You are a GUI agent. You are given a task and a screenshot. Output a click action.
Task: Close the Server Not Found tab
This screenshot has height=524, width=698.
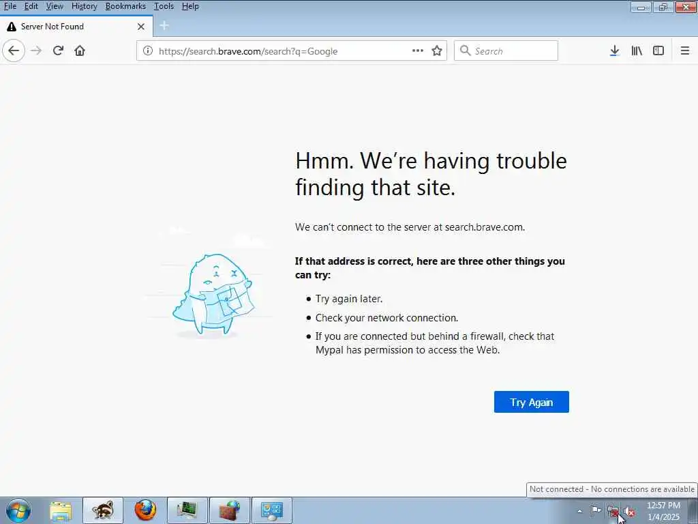click(141, 27)
